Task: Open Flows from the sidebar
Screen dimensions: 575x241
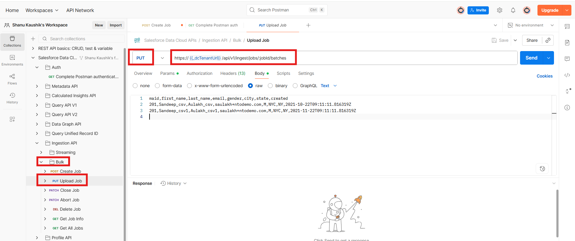Action: coord(12,79)
